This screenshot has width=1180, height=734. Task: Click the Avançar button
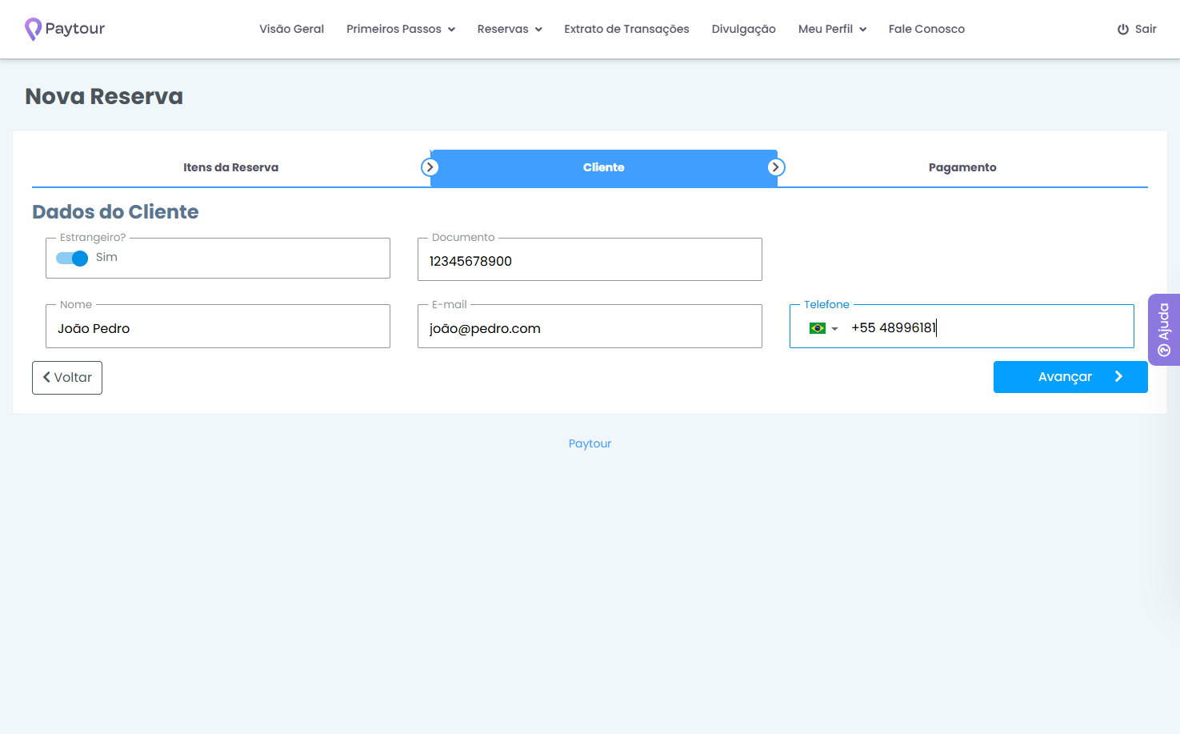click(x=1070, y=377)
